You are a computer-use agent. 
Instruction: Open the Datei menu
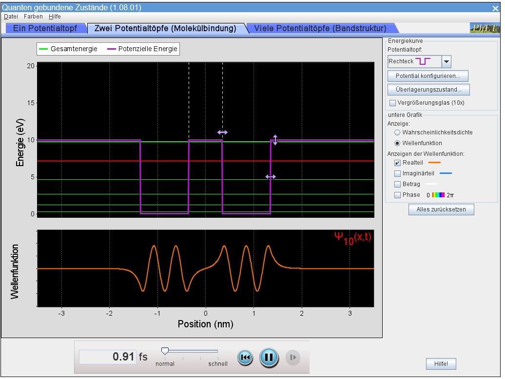coord(11,17)
